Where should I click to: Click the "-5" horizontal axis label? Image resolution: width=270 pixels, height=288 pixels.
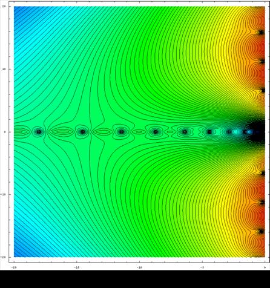pyautogui.click(x=202, y=267)
